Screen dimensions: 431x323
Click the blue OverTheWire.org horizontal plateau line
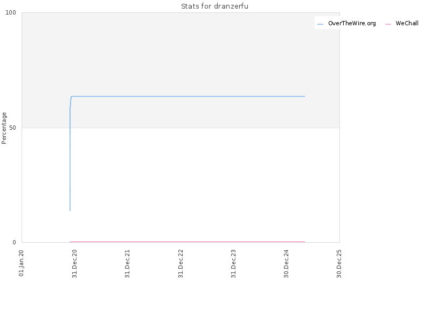(x=188, y=96)
